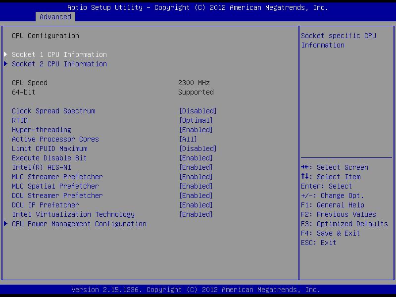Toggle MLC Spatial Prefetcher [Enabled] value
The height and width of the screenshot is (297, 396).
pyautogui.click(x=196, y=186)
